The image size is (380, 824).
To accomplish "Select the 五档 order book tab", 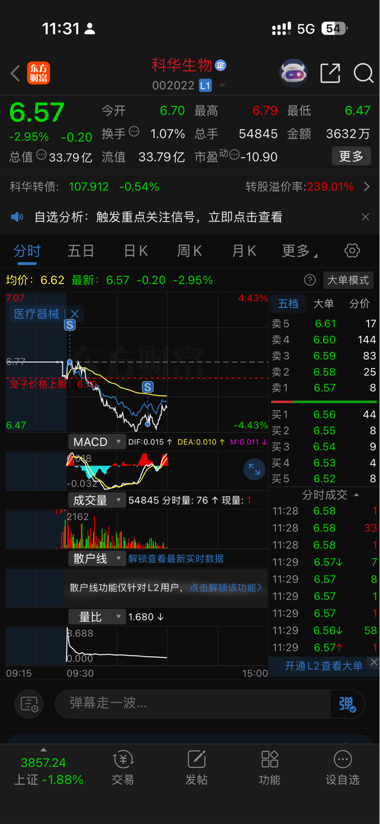I will pos(288,304).
